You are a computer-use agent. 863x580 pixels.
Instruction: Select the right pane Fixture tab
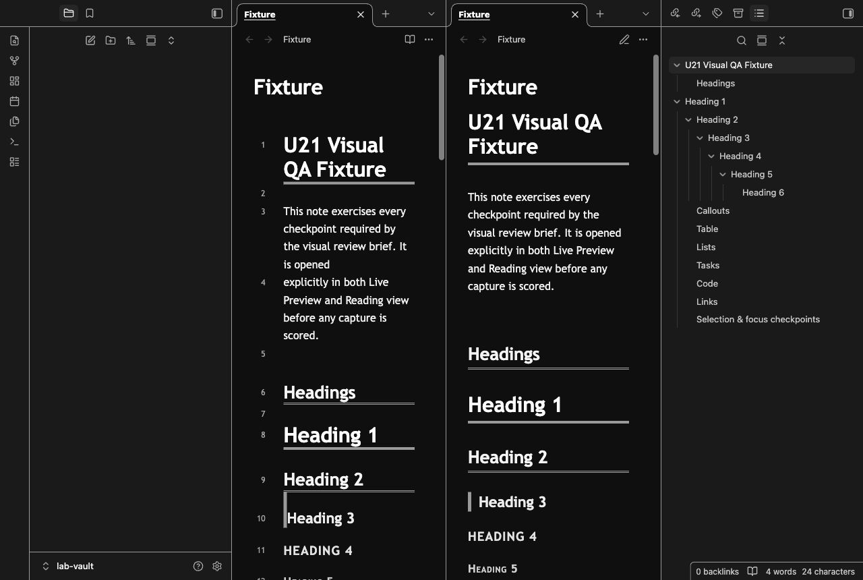click(x=519, y=14)
